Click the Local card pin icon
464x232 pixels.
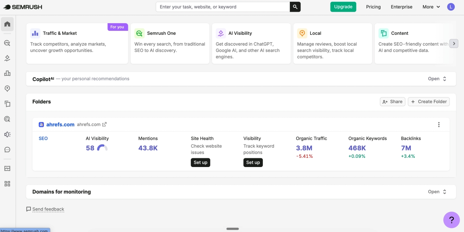(x=302, y=33)
